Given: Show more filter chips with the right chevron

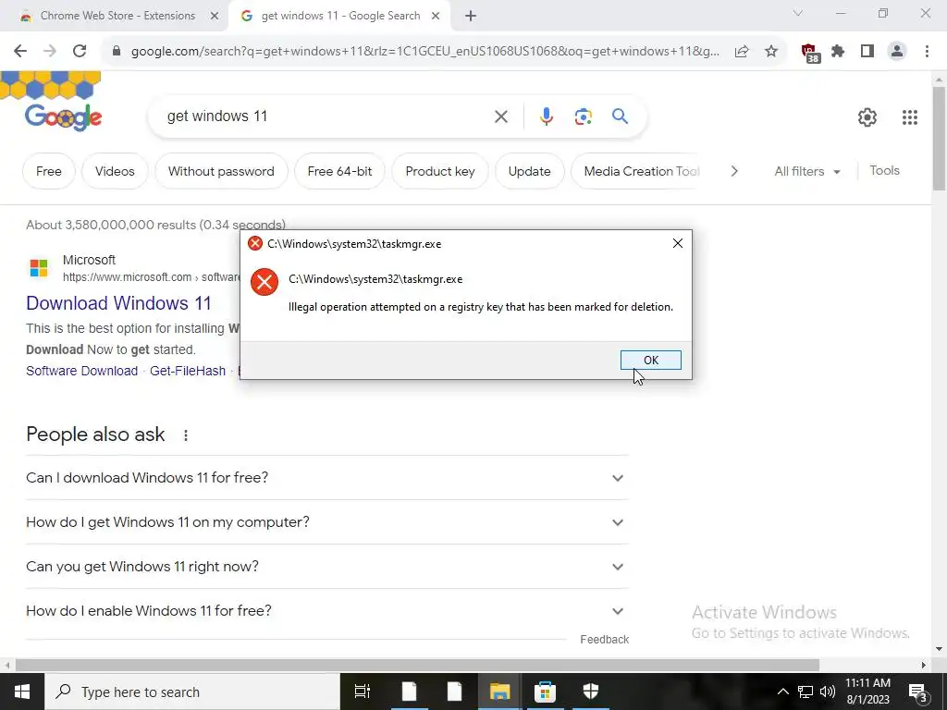Looking at the screenshot, I should [x=734, y=171].
